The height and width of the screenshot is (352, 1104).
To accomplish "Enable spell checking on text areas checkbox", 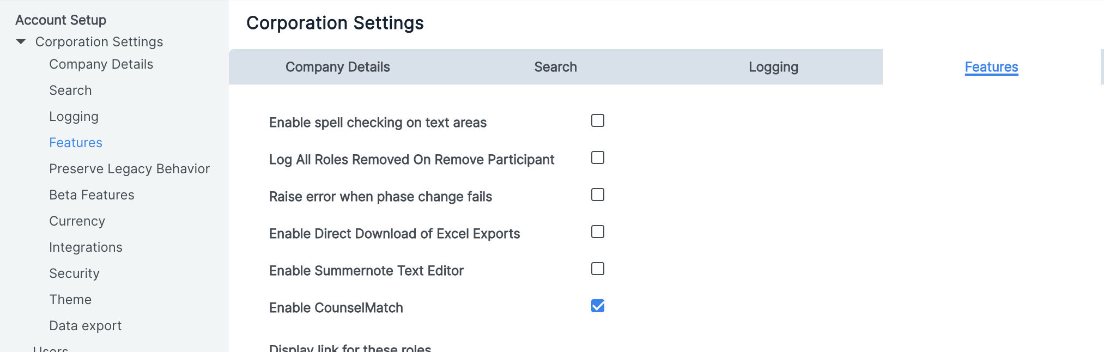I will (x=598, y=120).
